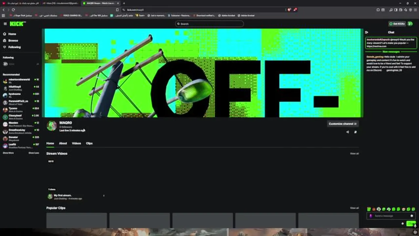Click the Get KICKs button

point(397,24)
